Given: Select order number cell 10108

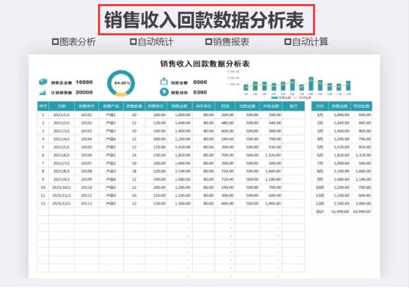Looking at the screenshot, I should click(86, 171).
